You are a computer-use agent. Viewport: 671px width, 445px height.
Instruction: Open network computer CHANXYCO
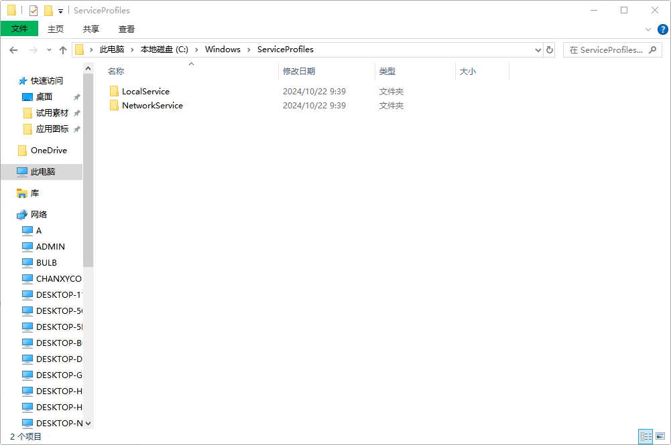[x=58, y=279]
